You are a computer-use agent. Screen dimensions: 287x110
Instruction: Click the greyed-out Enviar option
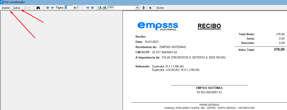[x=28, y=8]
